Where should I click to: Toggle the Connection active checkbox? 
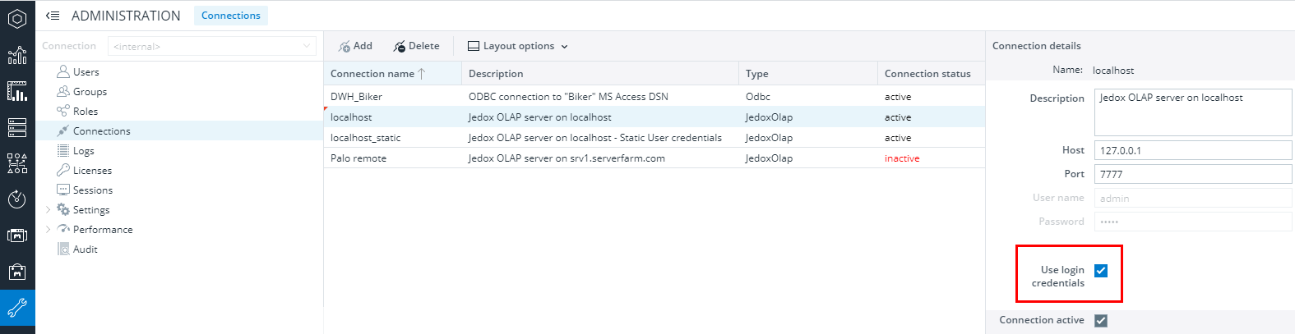1101,321
